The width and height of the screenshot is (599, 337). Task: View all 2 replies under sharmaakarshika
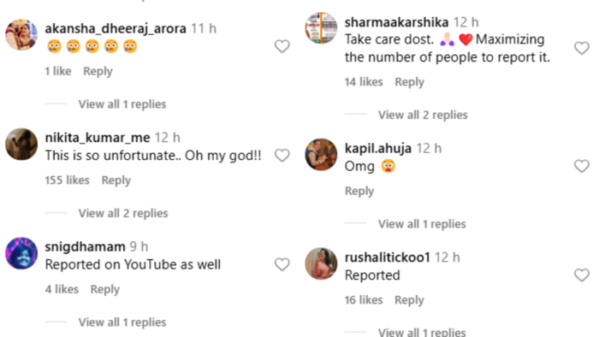pyautogui.click(x=423, y=115)
